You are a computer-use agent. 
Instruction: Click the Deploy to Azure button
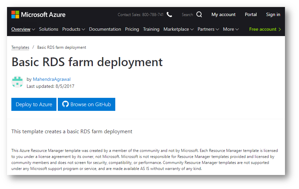point(34,104)
